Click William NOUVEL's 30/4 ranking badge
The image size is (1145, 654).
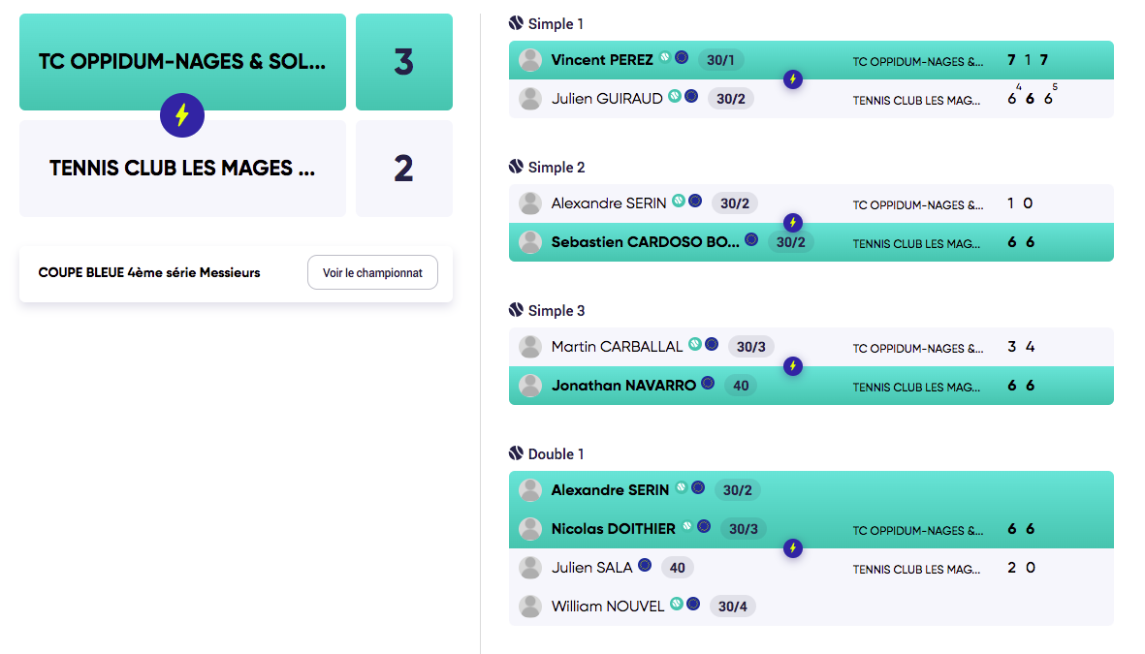click(732, 607)
